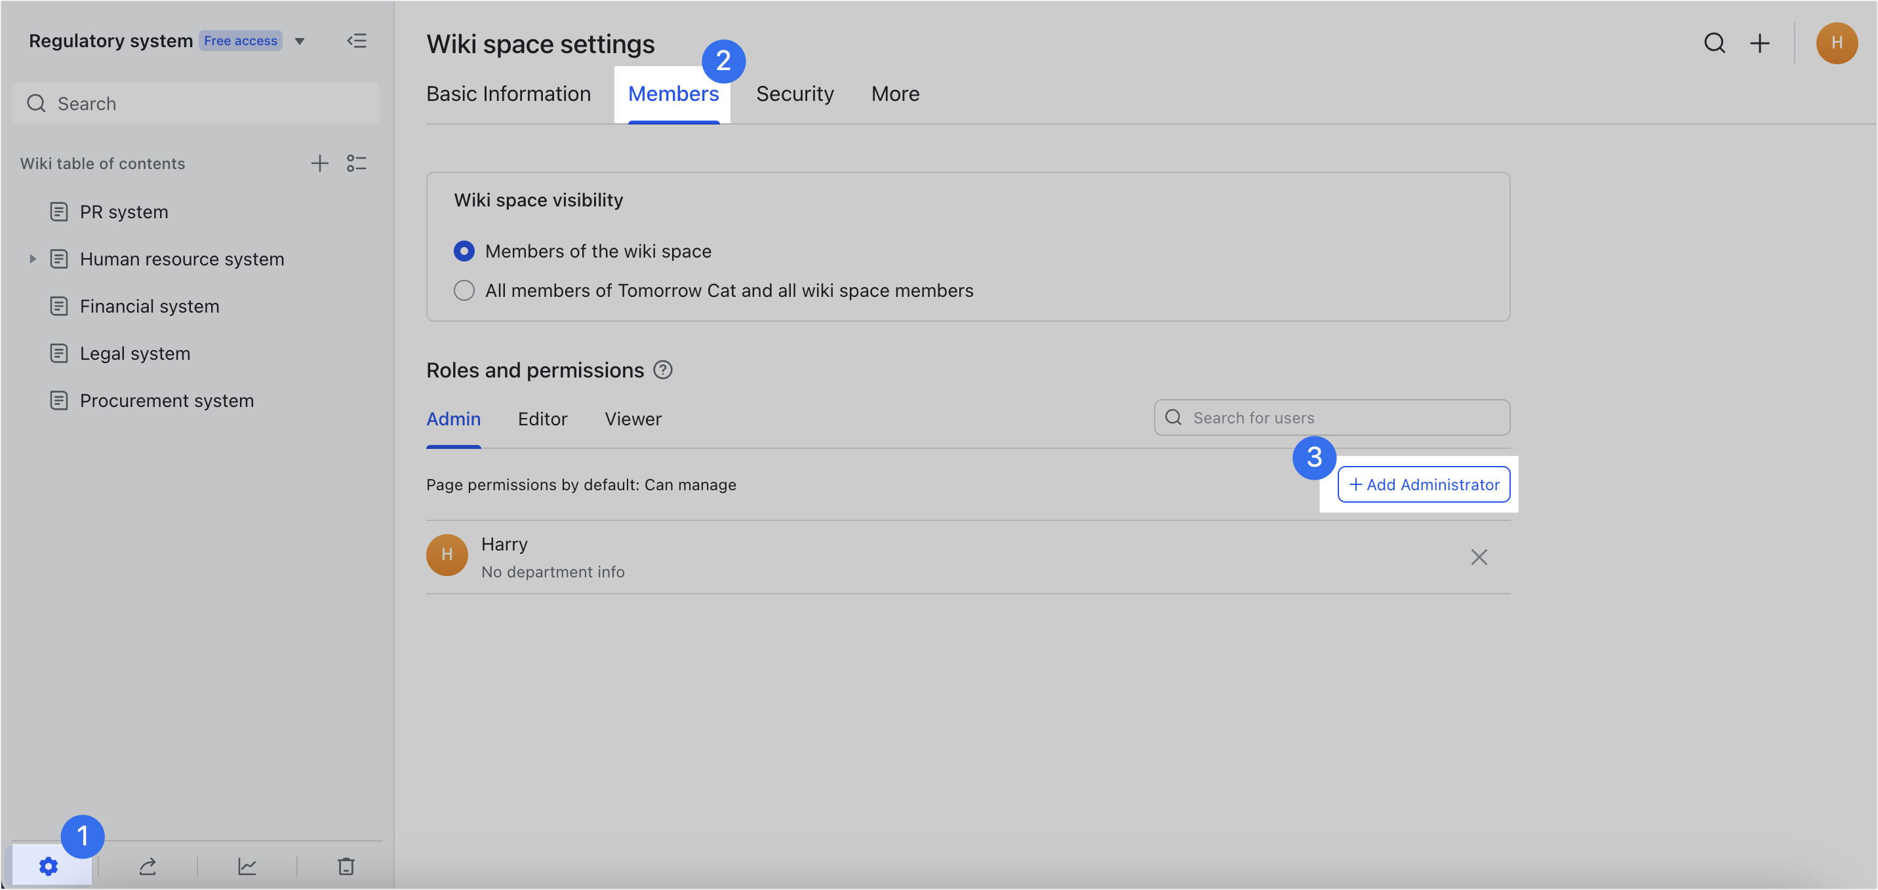The height and width of the screenshot is (890, 1878).
Task: Click the share icon in the bottom toolbar
Action: coord(148,866)
